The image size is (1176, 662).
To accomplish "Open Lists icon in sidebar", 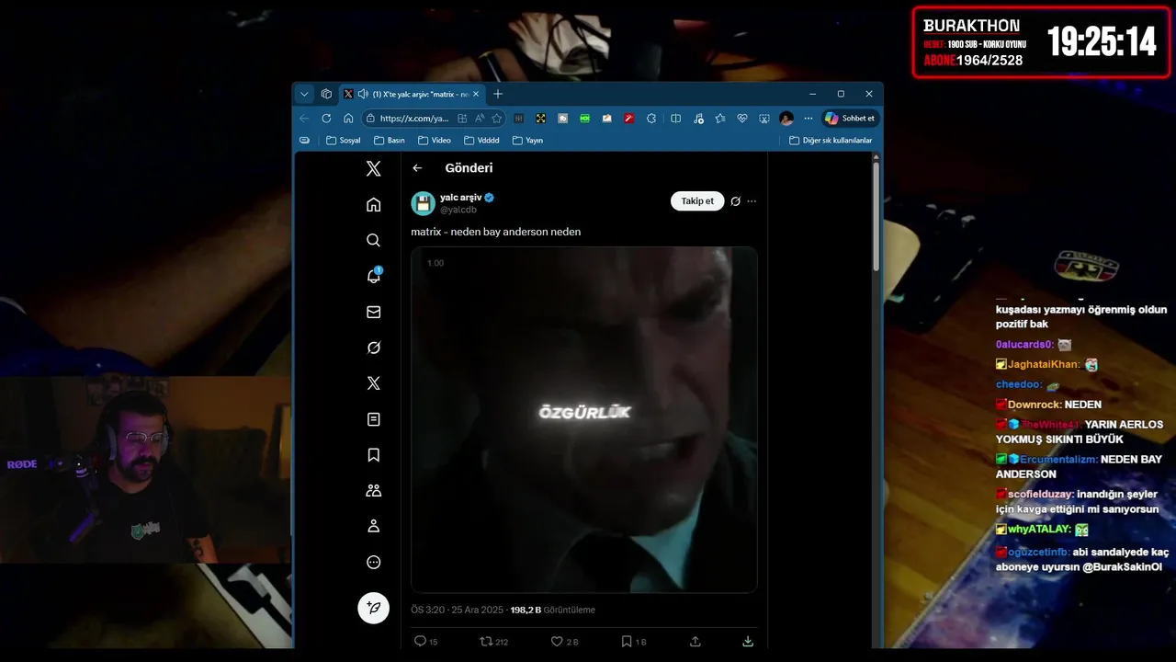I will [373, 419].
